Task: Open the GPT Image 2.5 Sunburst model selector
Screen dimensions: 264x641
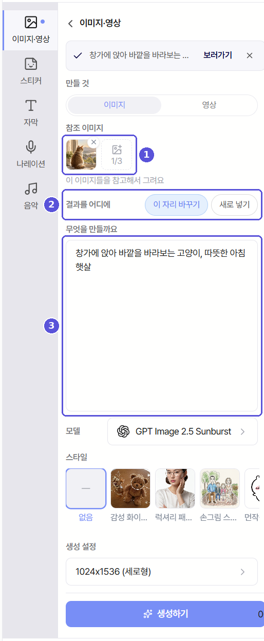Action: coord(182,431)
